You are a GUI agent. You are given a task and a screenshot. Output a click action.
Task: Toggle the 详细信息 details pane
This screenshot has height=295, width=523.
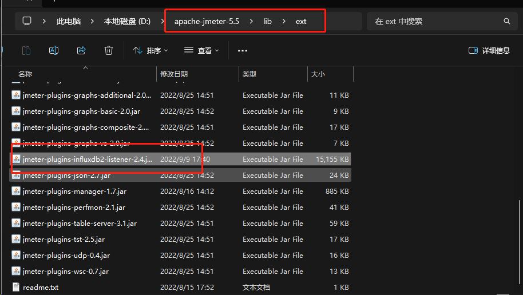tap(489, 50)
